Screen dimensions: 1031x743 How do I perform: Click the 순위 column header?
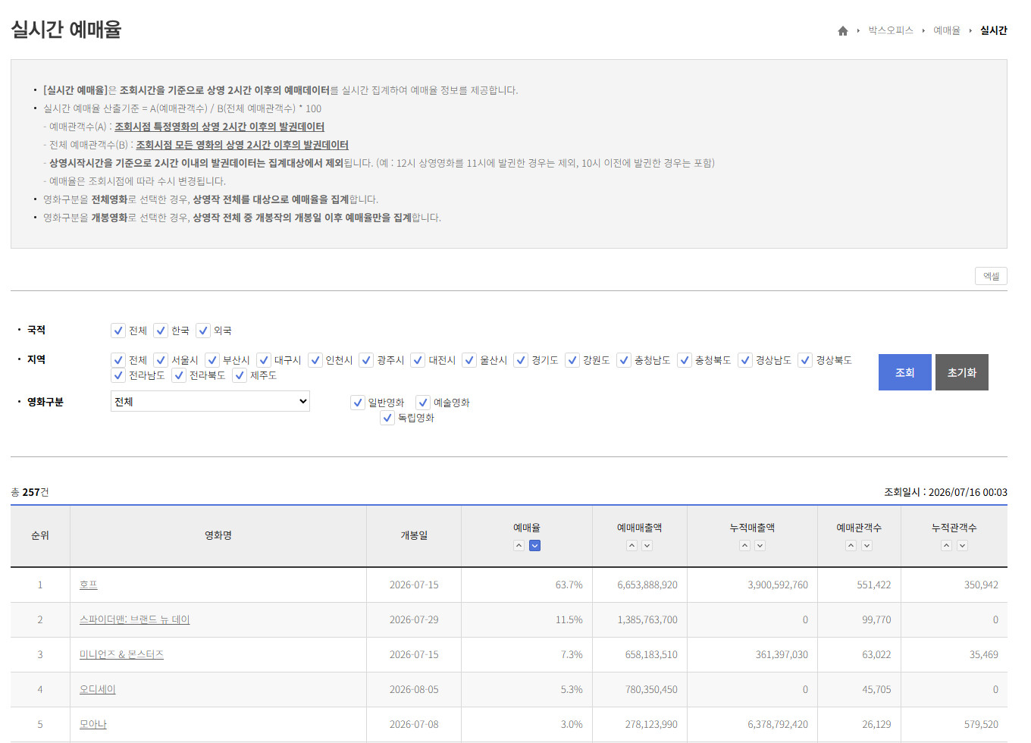[x=40, y=536]
